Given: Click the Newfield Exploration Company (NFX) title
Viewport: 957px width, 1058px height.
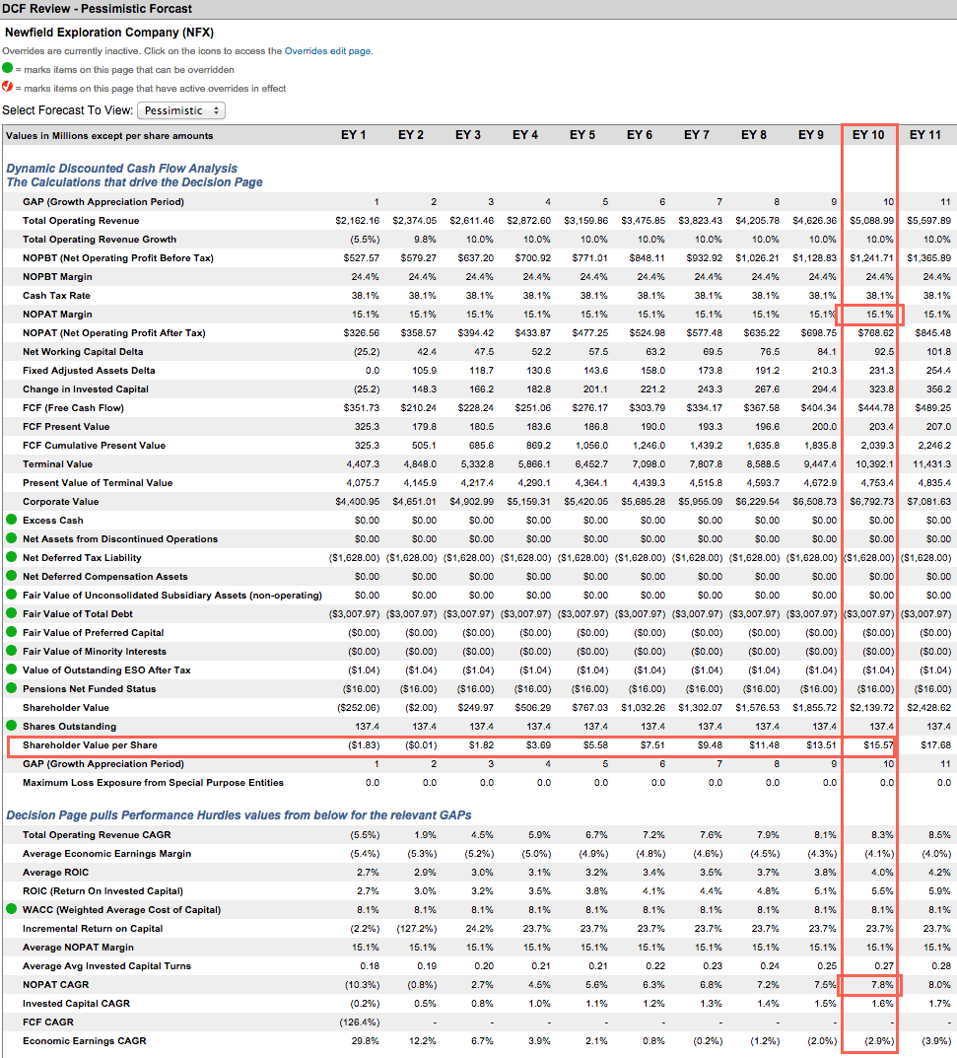Looking at the screenshot, I should pos(109,33).
